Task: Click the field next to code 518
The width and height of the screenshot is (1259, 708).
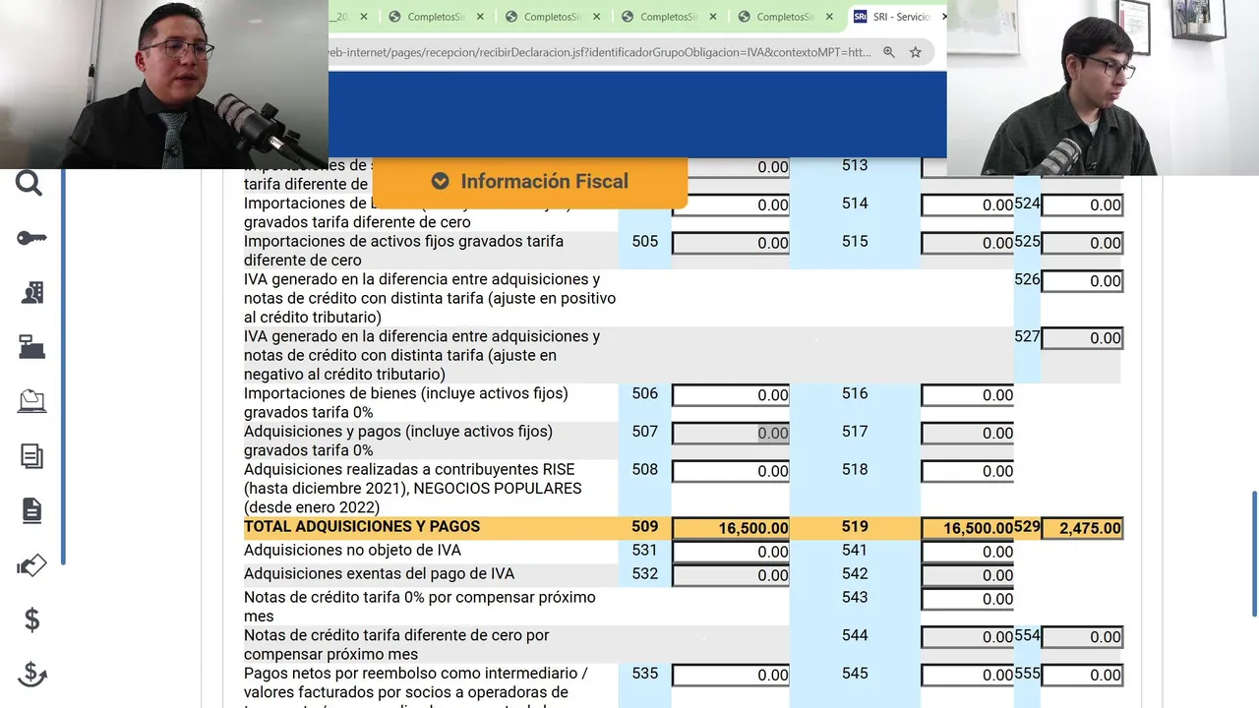Action: [x=968, y=471]
